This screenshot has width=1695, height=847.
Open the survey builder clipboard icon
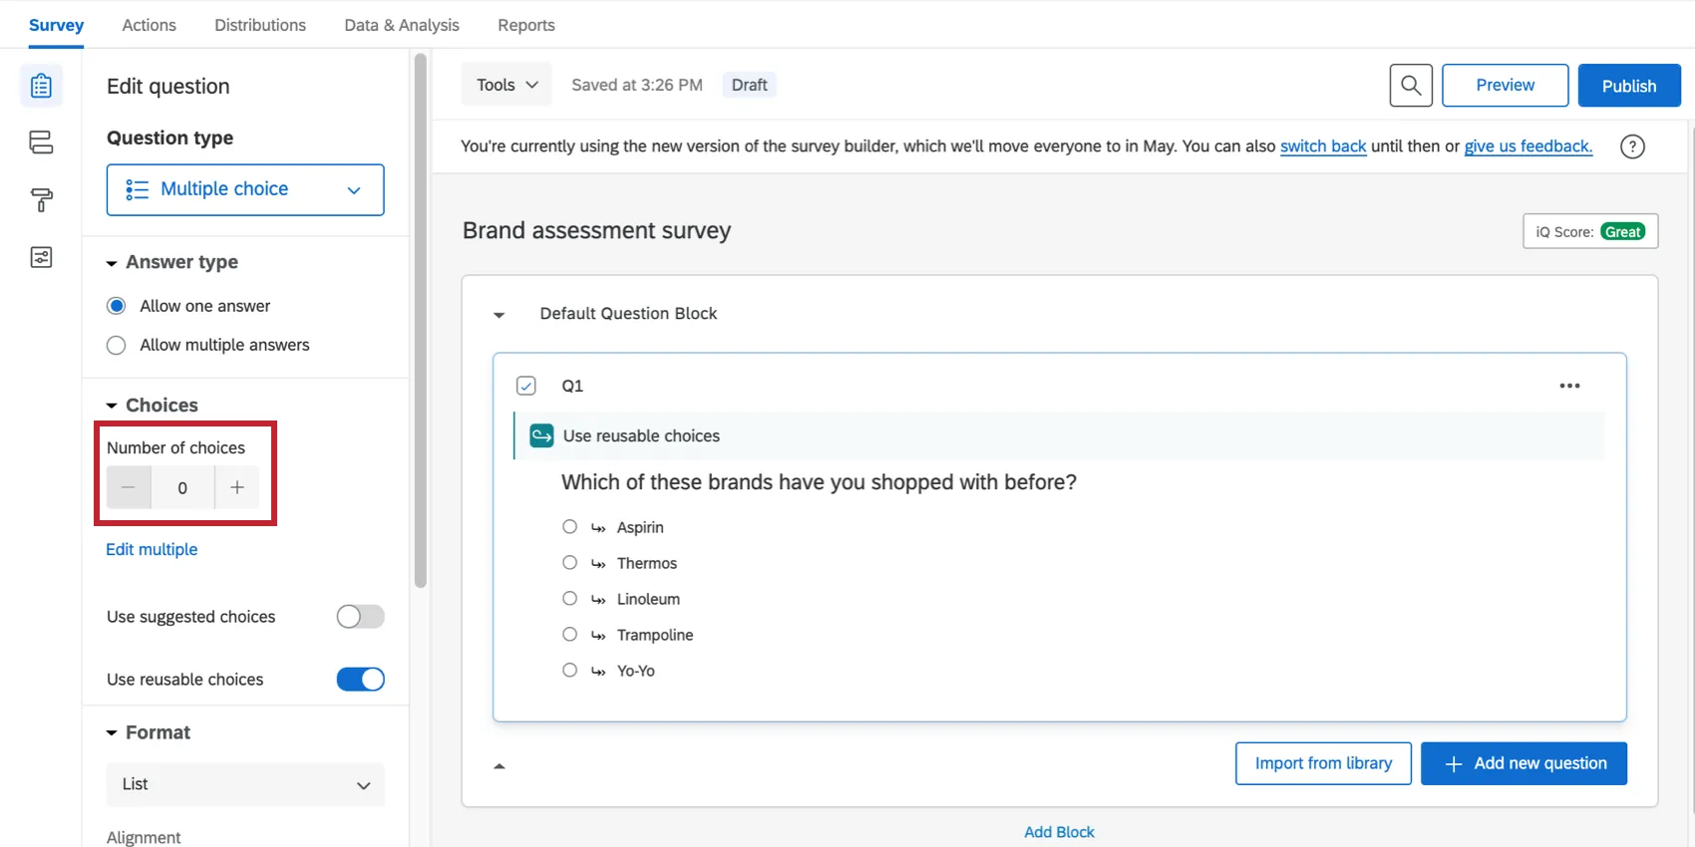click(41, 86)
